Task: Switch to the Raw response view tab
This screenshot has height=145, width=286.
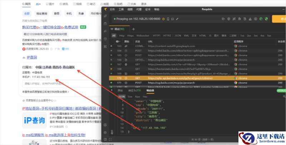Action: click(x=137, y=96)
